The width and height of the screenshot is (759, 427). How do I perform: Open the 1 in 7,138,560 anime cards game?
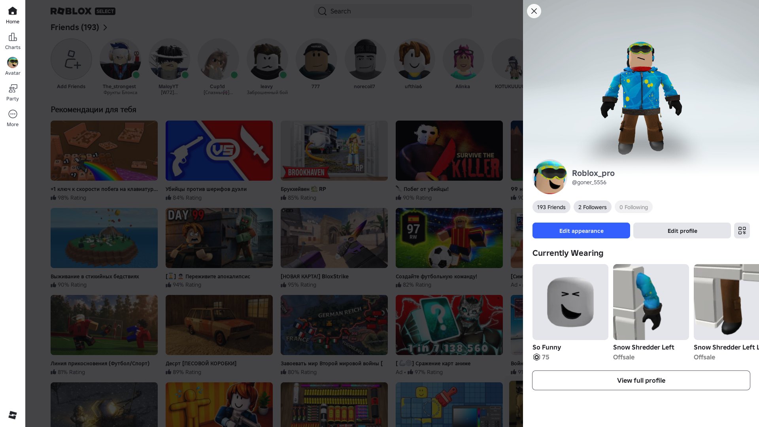tap(449, 325)
